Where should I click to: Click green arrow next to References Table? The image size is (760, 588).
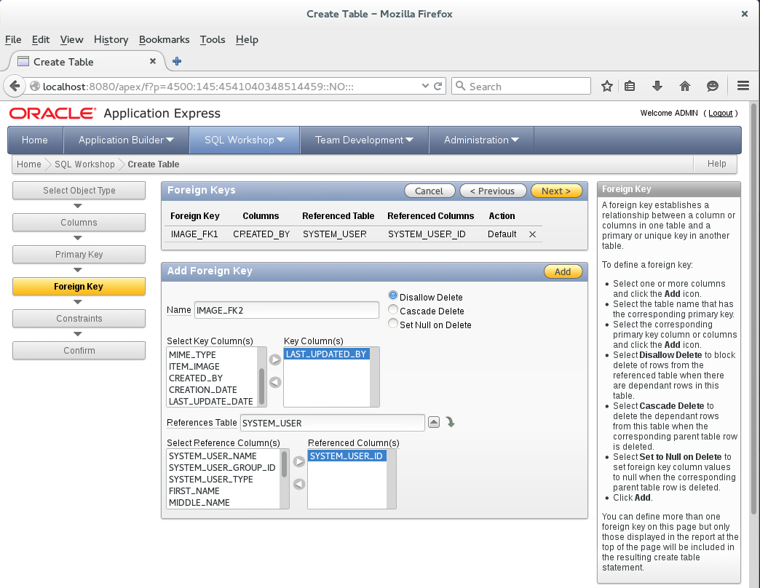451,422
